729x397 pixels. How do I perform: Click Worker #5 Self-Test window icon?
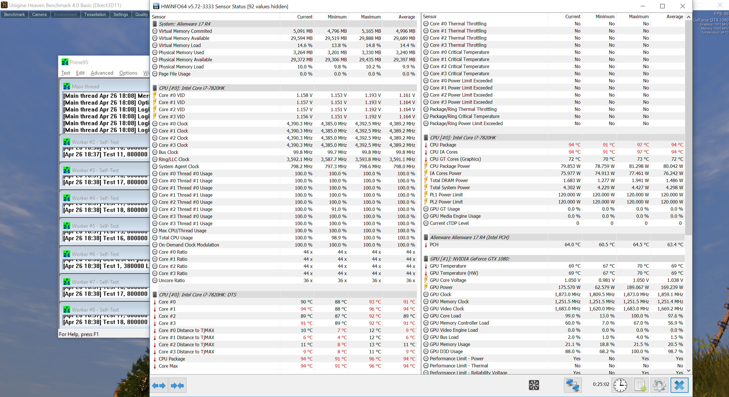(x=67, y=225)
